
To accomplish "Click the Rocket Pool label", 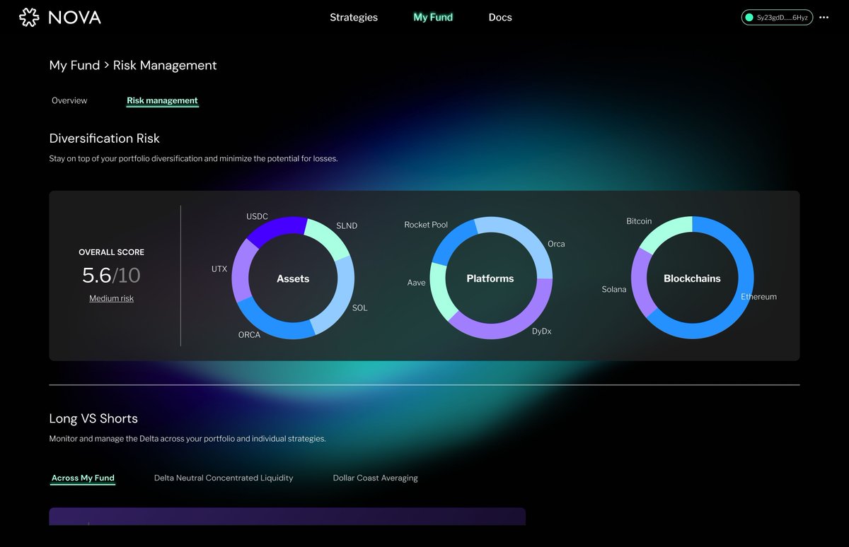I will 426,225.
